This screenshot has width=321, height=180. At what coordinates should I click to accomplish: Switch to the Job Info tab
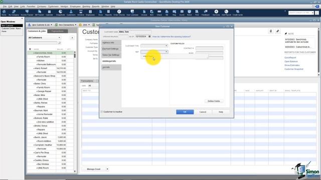(111, 67)
